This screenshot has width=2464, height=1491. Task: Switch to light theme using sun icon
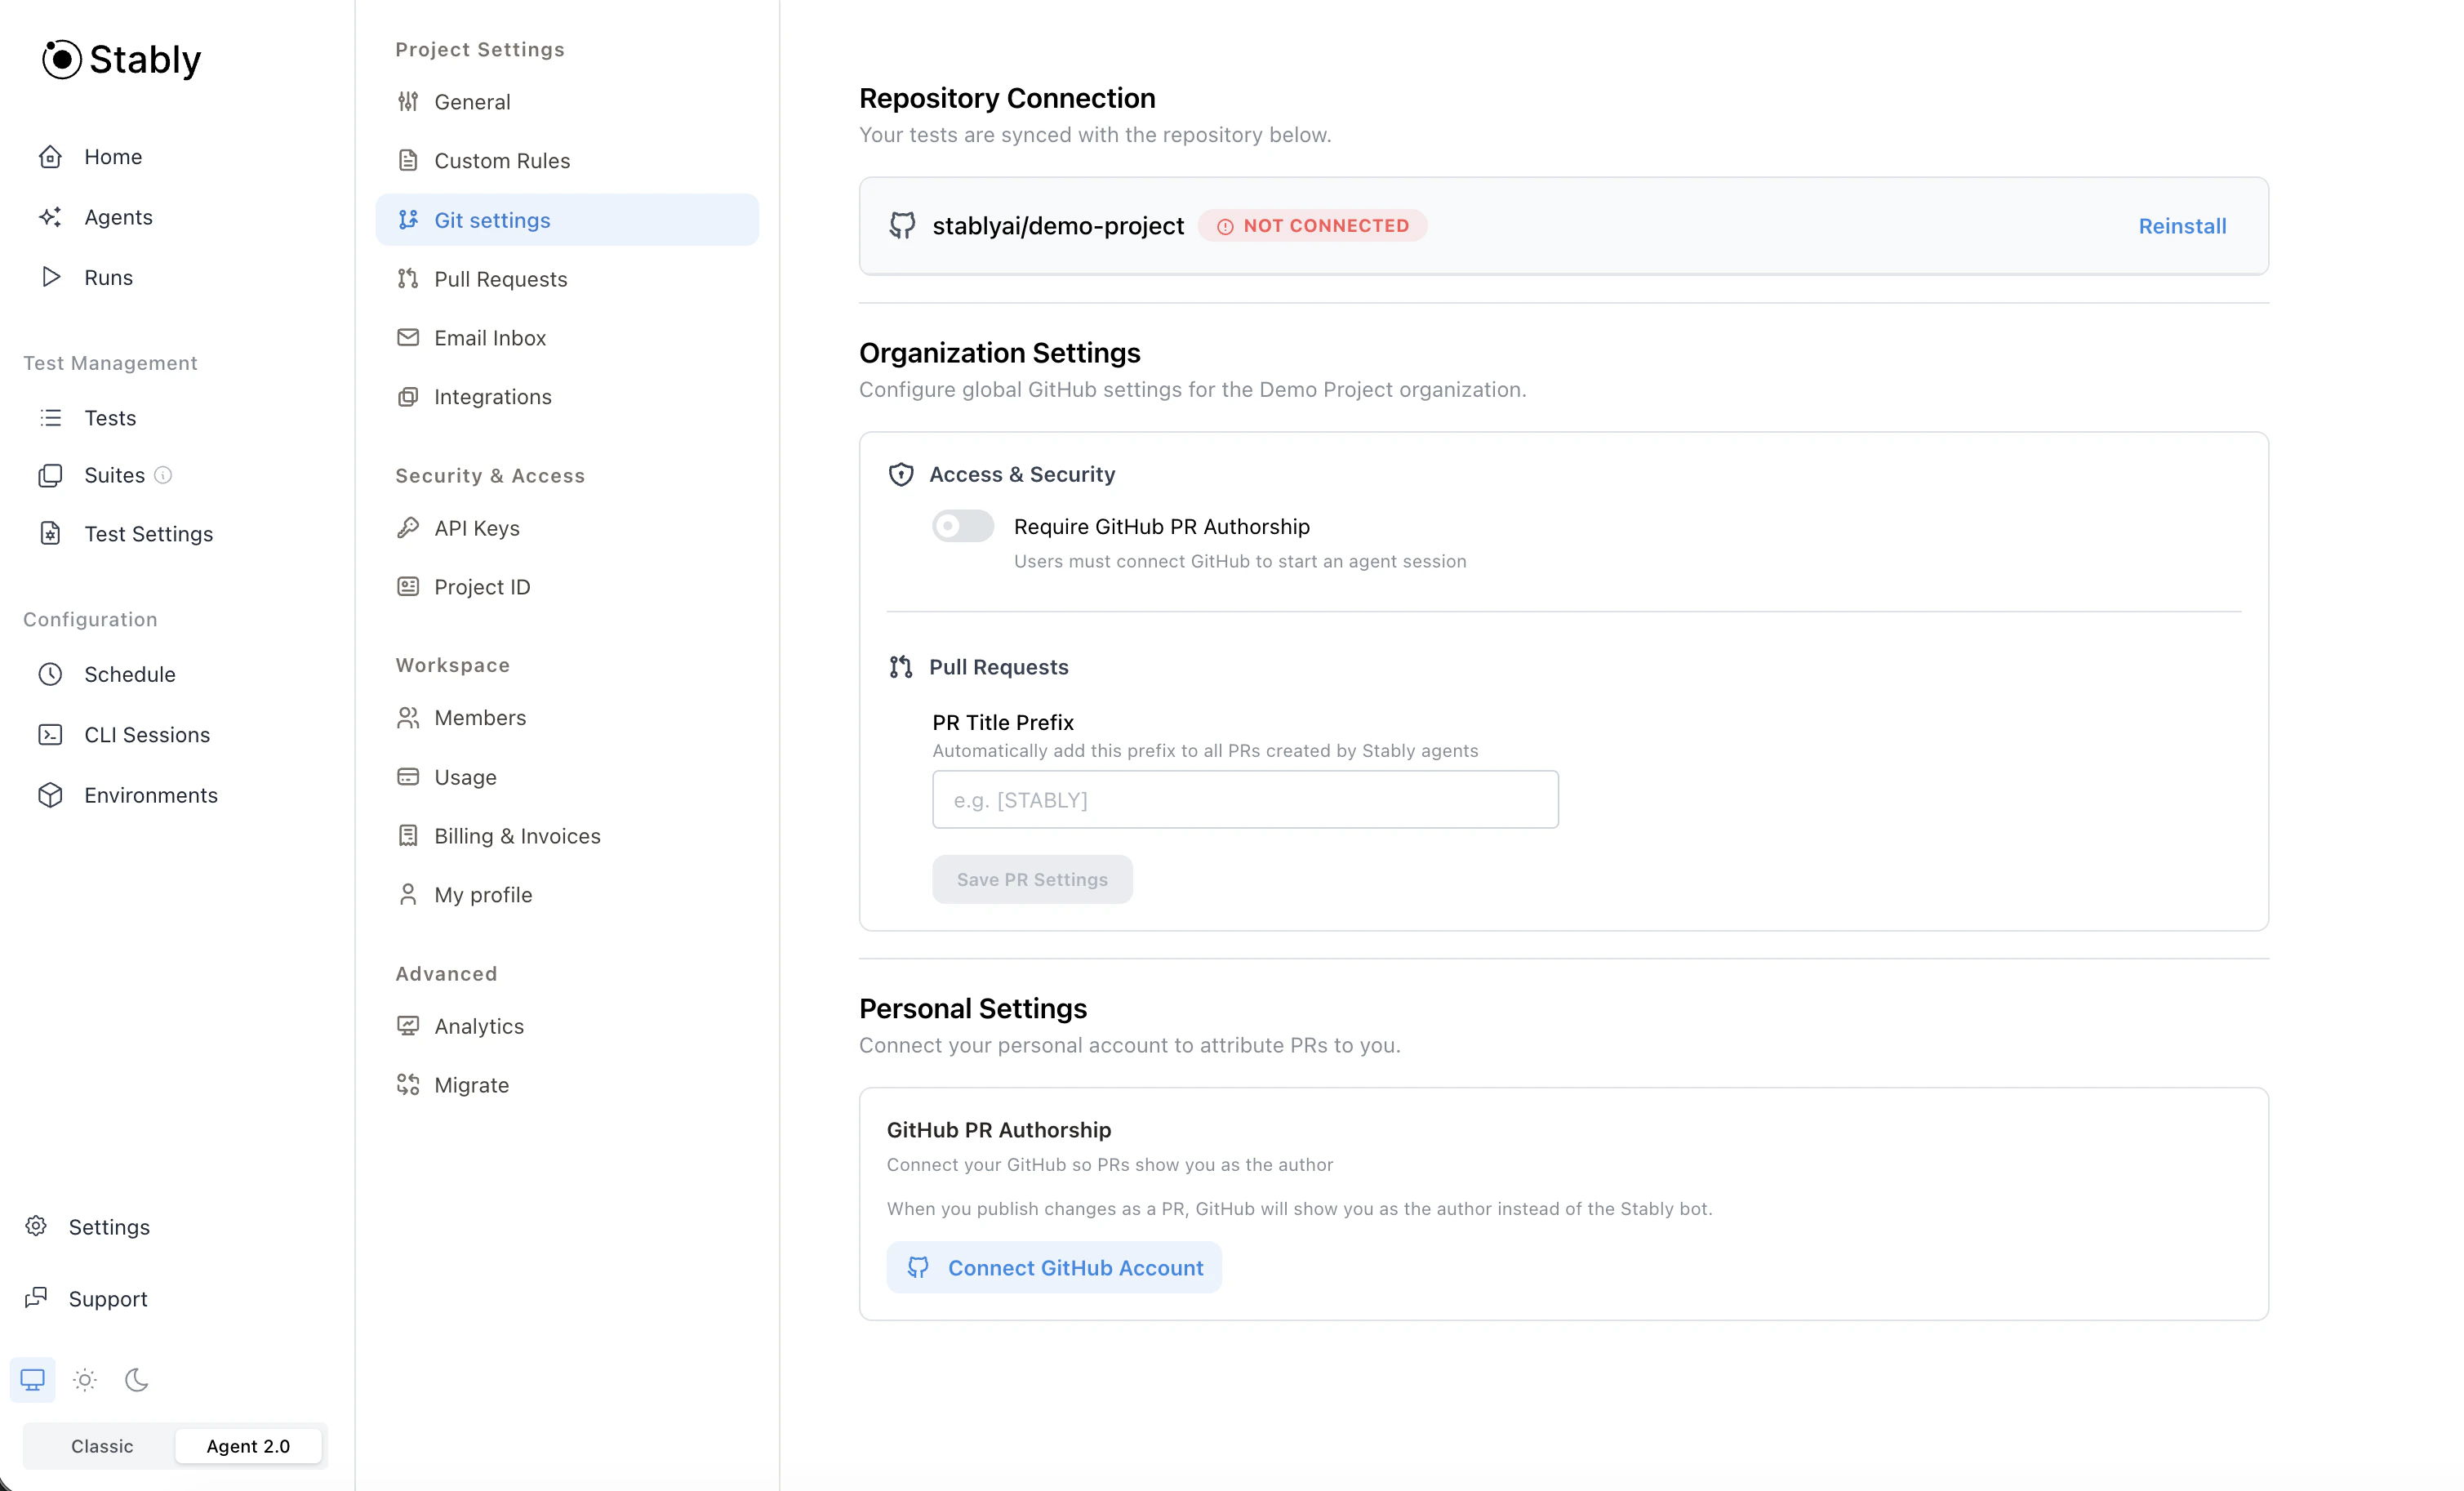pos(84,1379)
